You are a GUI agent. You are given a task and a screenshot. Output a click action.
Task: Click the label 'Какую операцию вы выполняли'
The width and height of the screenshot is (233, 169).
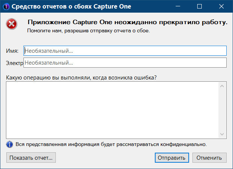tap(48, 78)
